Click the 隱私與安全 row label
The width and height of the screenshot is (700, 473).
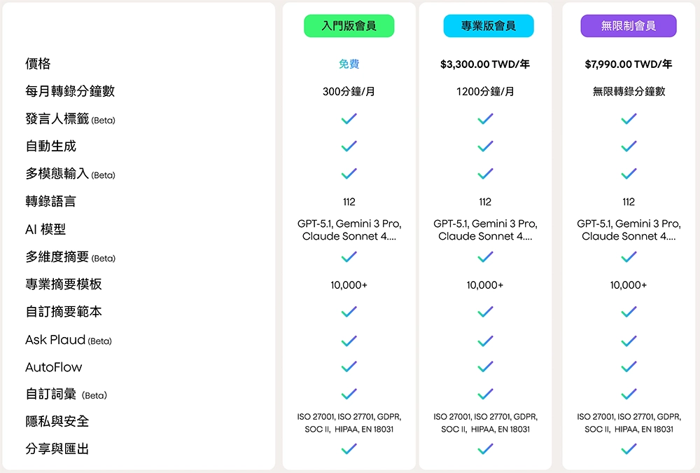(57, 421)
